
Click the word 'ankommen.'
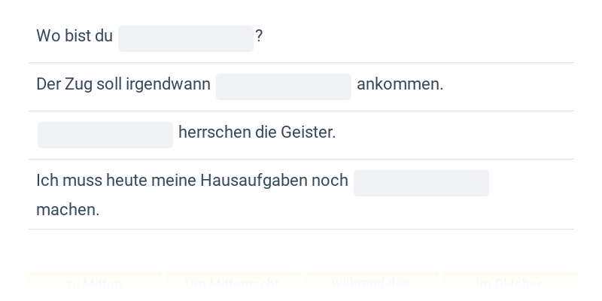pyautogui.click(x=400, y=84)
